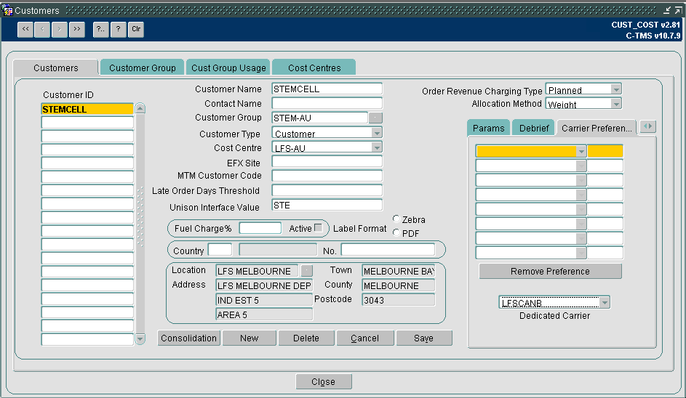Viewport: 686px width, 398px height.
Task: Switch to Params tab
Action: click(488, 128)
